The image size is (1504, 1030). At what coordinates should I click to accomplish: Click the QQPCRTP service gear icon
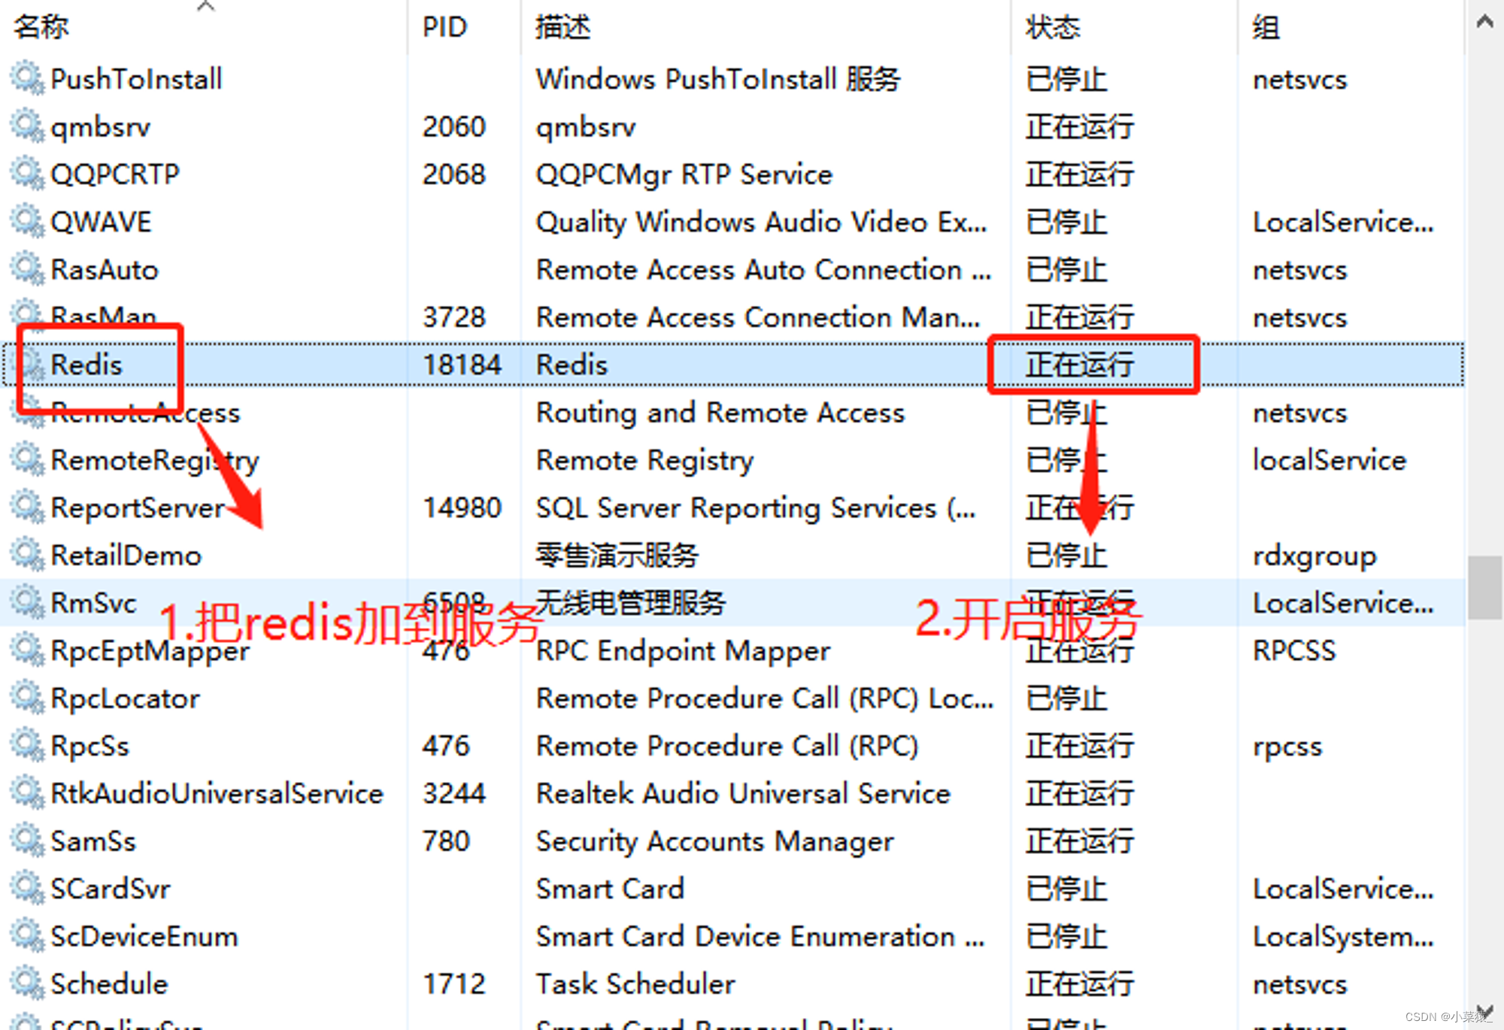pos(28,174)
